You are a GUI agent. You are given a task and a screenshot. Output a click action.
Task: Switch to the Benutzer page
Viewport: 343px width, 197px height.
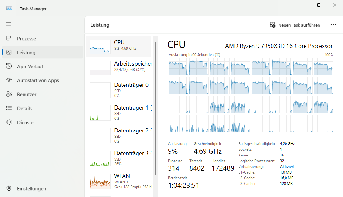tap(43, 94)
